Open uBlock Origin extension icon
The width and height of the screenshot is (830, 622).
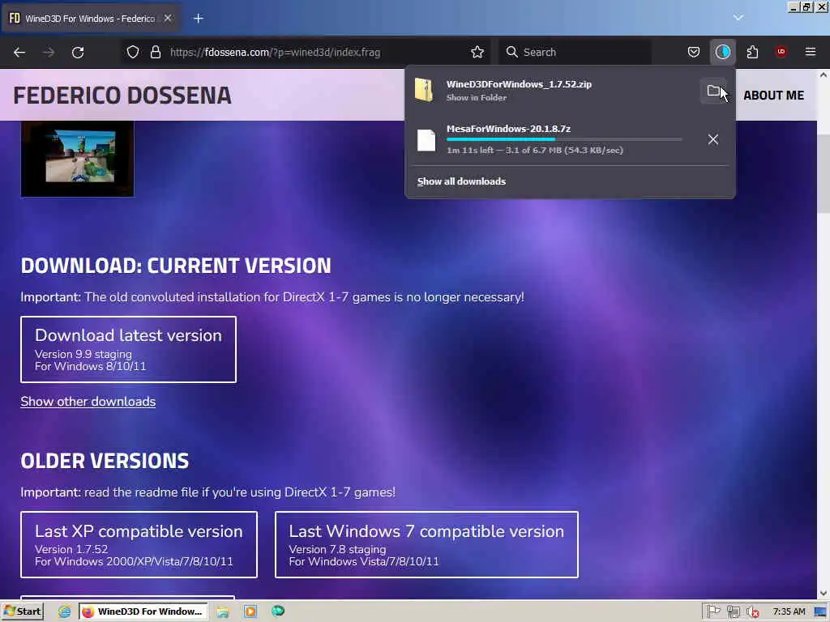781,52
